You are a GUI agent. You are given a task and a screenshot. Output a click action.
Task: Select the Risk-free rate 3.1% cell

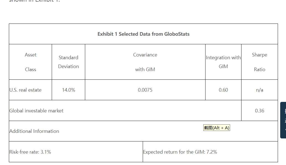click(30, 152)
